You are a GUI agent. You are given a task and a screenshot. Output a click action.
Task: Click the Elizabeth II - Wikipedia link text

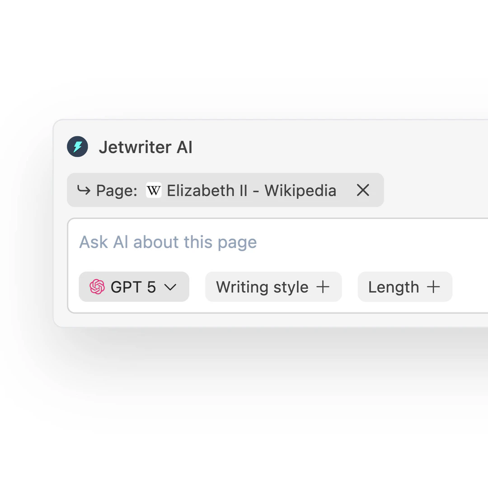tap(251, 190)
